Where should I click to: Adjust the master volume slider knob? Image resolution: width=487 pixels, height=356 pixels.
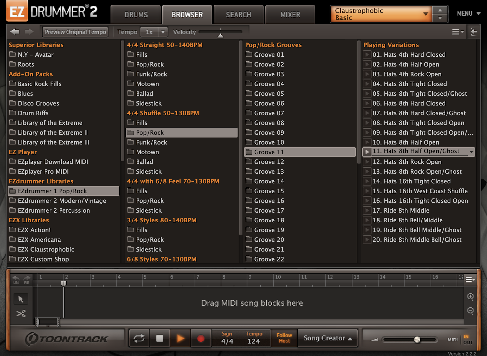[417, 339]
